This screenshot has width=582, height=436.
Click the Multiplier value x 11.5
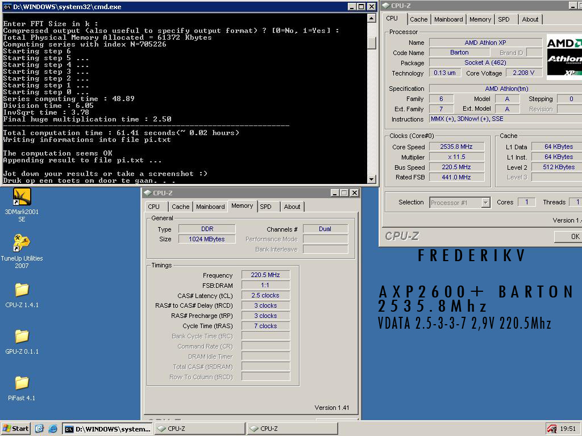click(456, 157)
